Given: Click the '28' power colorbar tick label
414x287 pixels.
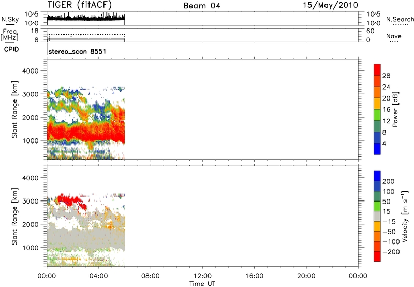Looking at the screenshot, I should point(386,76).
